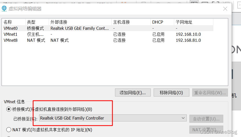The image size is (241, 137).
Task: Select the 桥接模式 radio button
Action: click(9, 109)
